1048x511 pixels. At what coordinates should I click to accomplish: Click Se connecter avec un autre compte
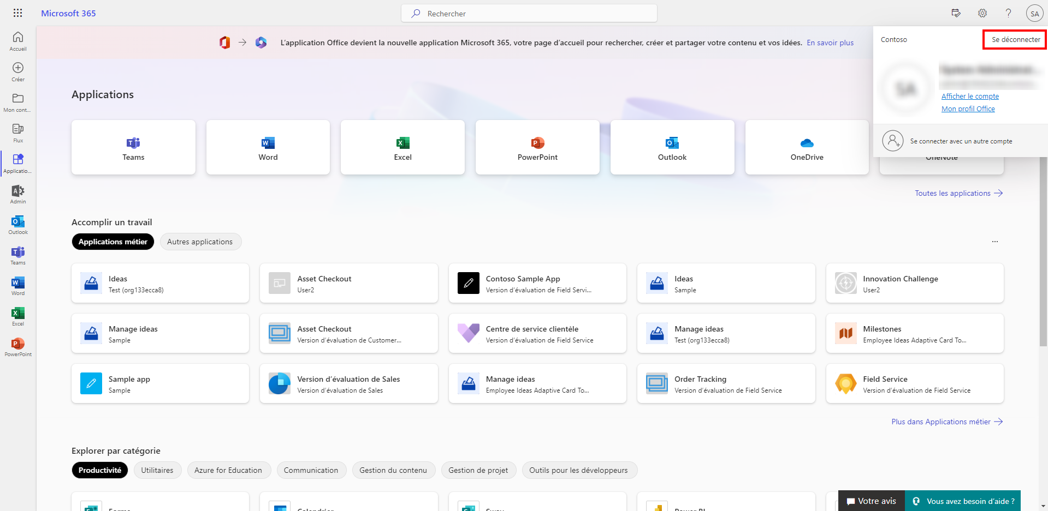[x=960, y=141]
